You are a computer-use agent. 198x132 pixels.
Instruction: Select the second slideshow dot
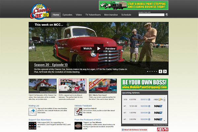150,72
